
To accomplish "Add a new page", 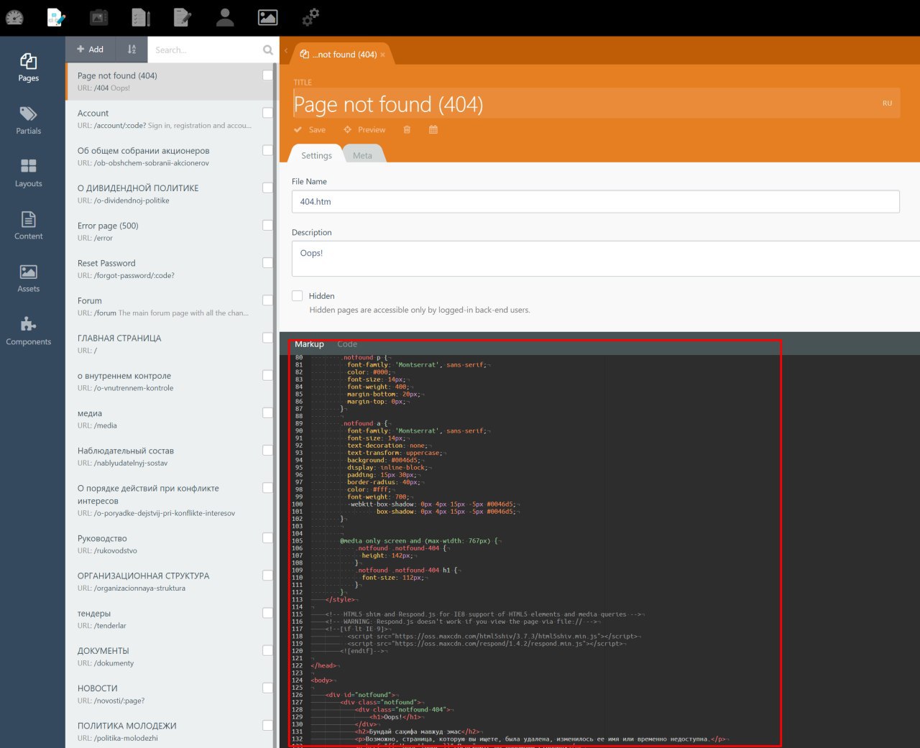I will (x=91, y=50).
